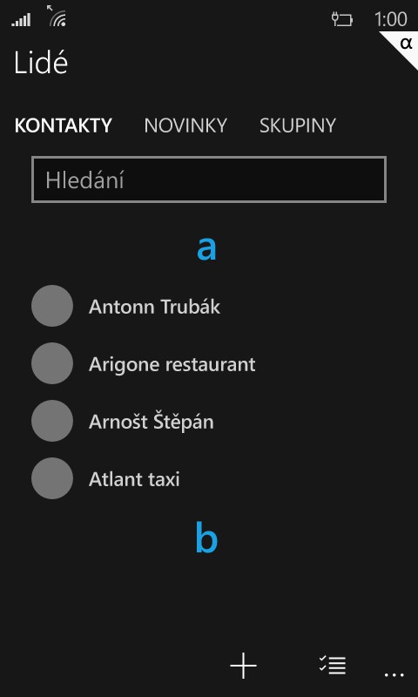Image resolution: width=418 pixels, height=697 pixels.
Task: Tap the 1:00 clock in status bar
Action: click(x=390, y=19)
